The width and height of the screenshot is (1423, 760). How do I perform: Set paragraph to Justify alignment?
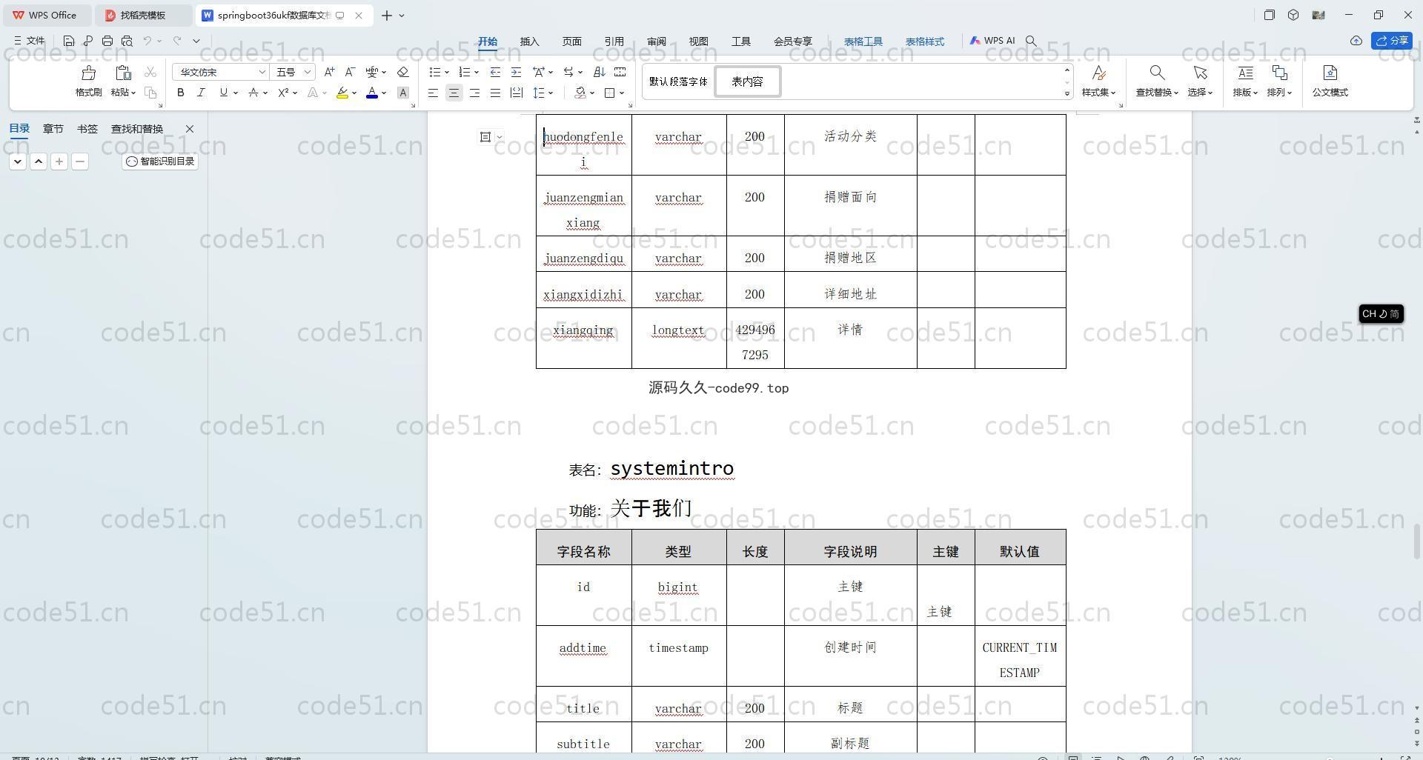495,93
